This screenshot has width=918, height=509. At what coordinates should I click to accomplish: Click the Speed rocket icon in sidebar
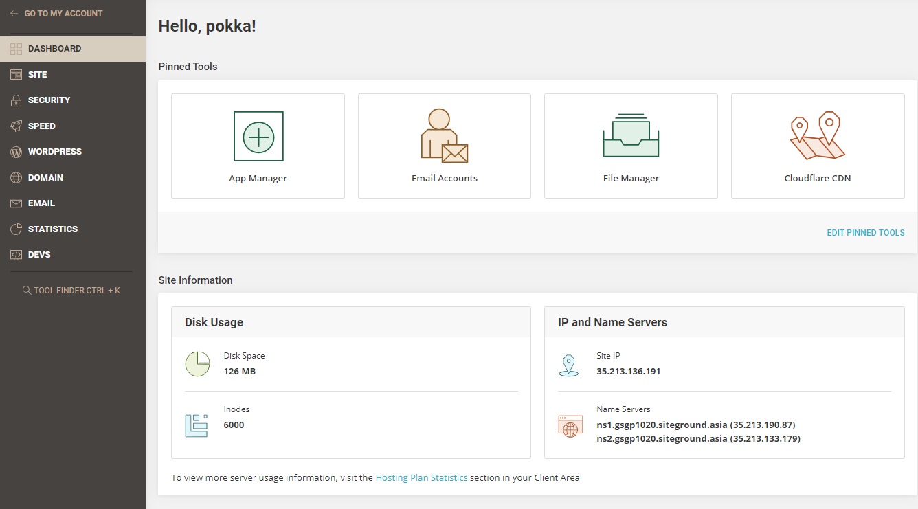click(16, 126)
